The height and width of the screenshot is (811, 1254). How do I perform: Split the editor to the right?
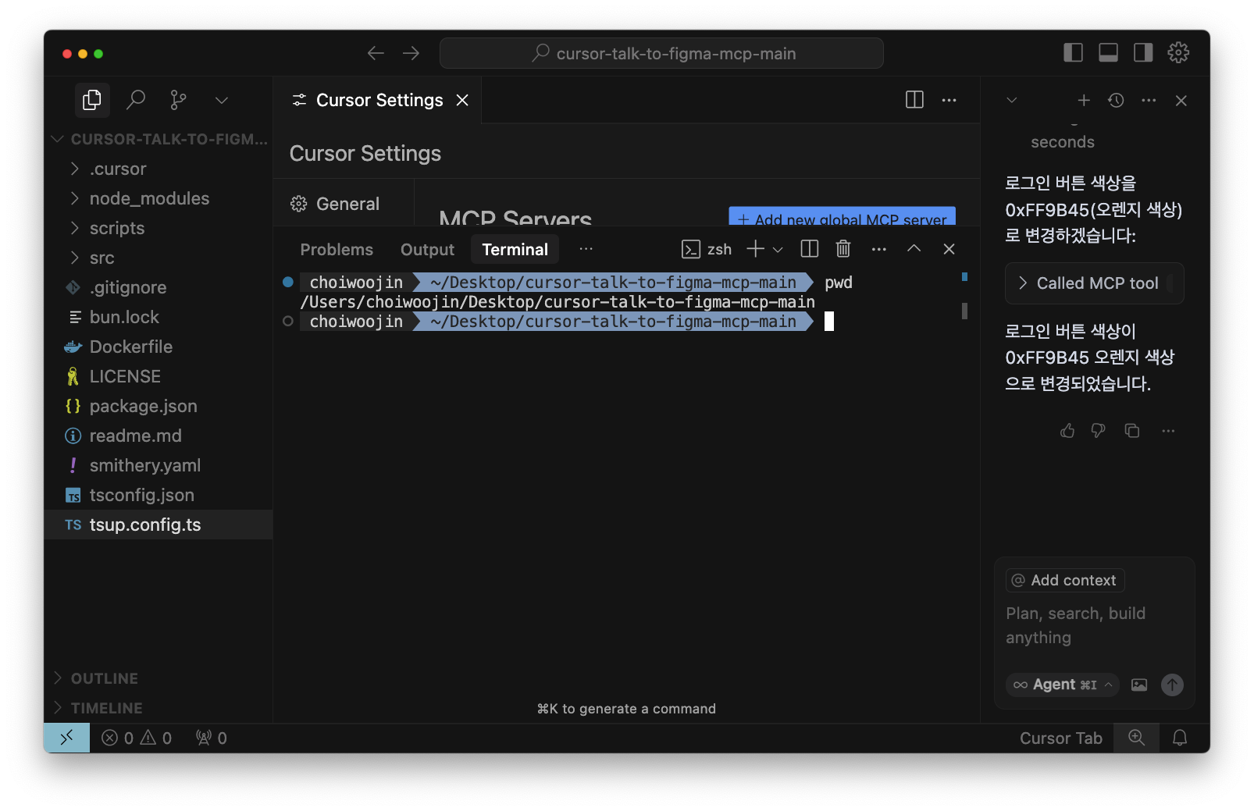click(914, 100)
